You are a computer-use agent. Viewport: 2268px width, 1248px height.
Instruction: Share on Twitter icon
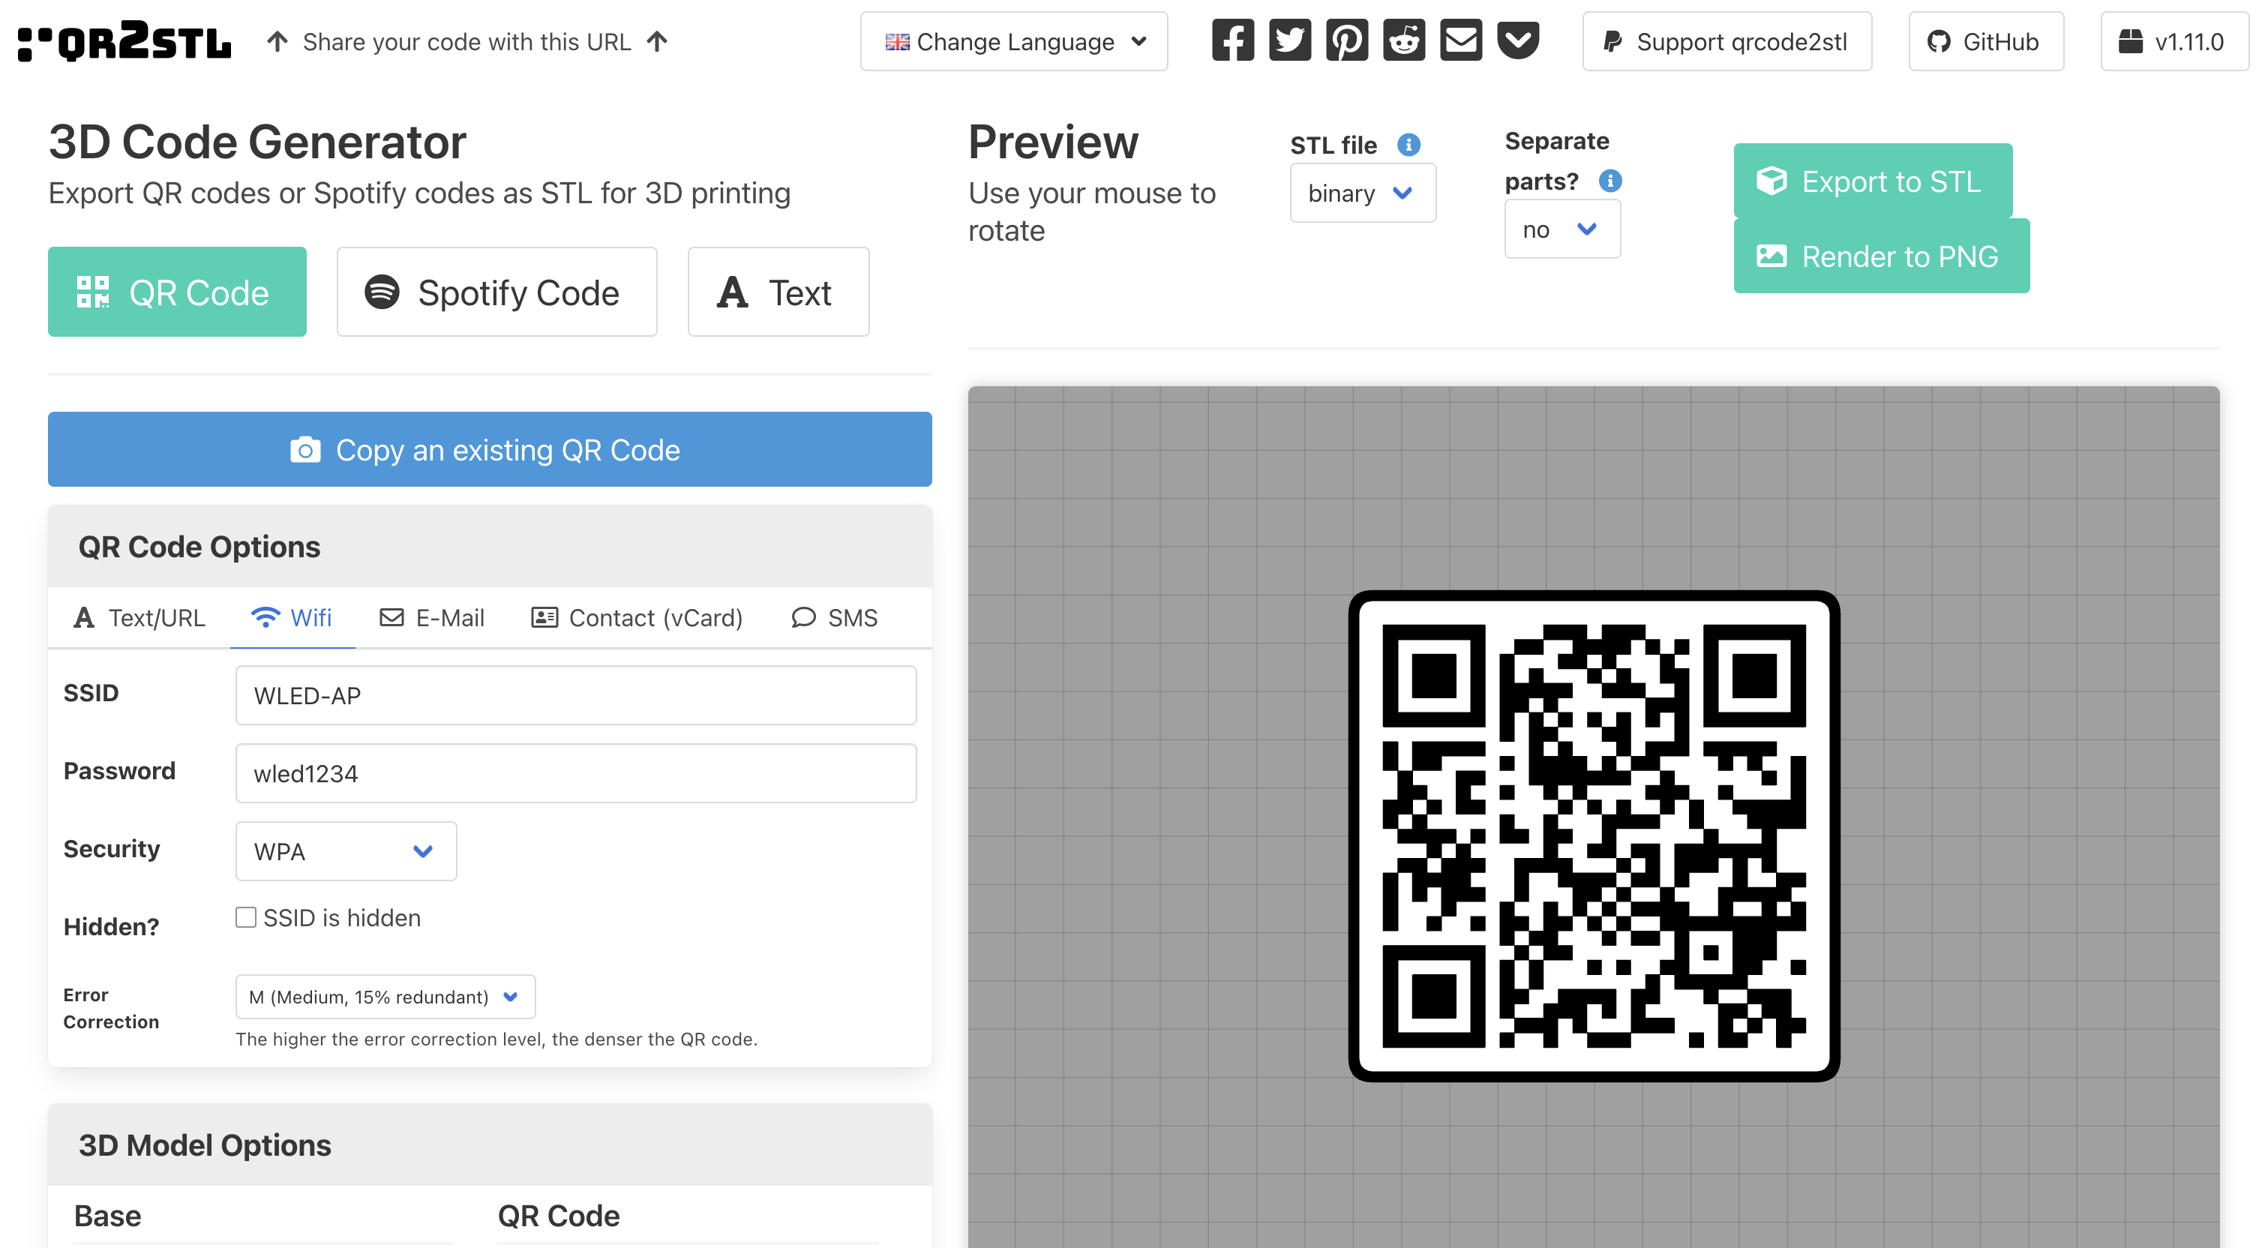tap(1290, 40)
